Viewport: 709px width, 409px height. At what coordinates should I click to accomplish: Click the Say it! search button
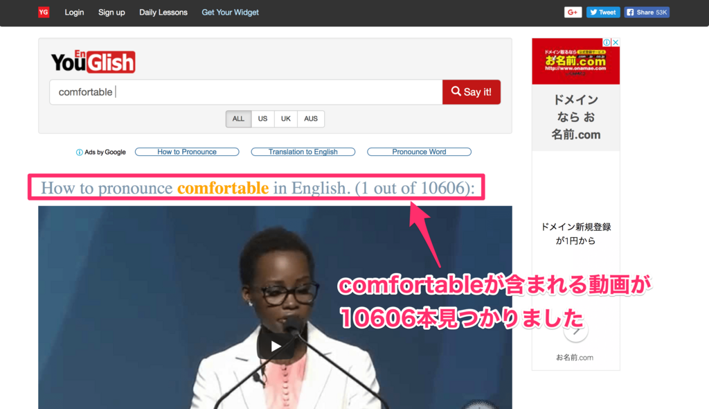pyautogui.click(x=472, y=92)
